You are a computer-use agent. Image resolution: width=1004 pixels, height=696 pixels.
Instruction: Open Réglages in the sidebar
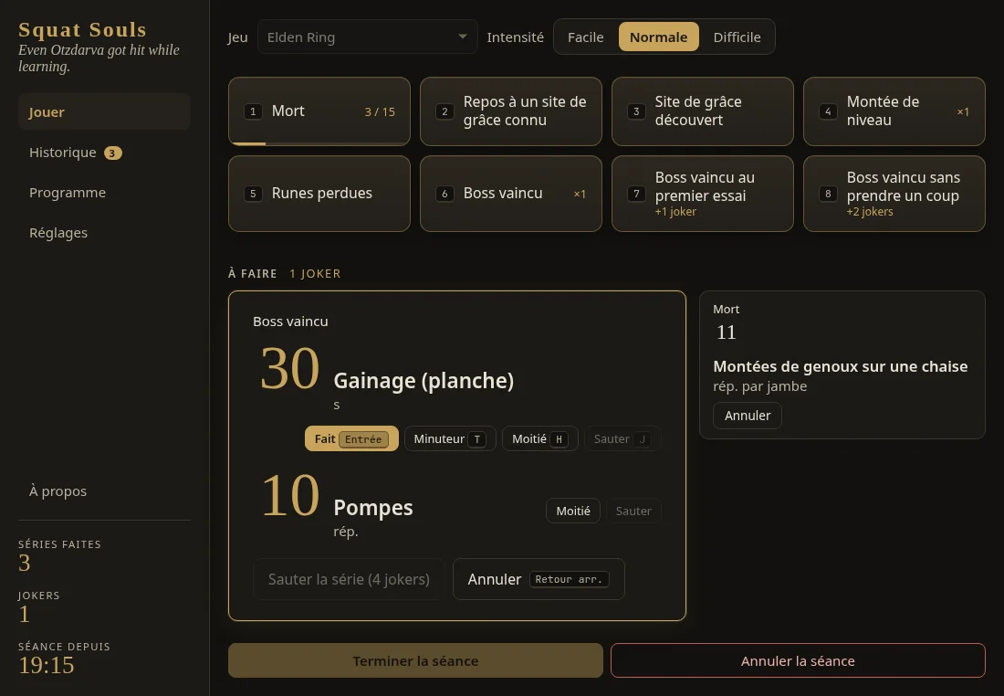[x=104, y=233]
